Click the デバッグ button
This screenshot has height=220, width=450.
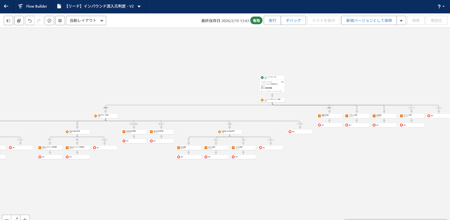(293, 20)
